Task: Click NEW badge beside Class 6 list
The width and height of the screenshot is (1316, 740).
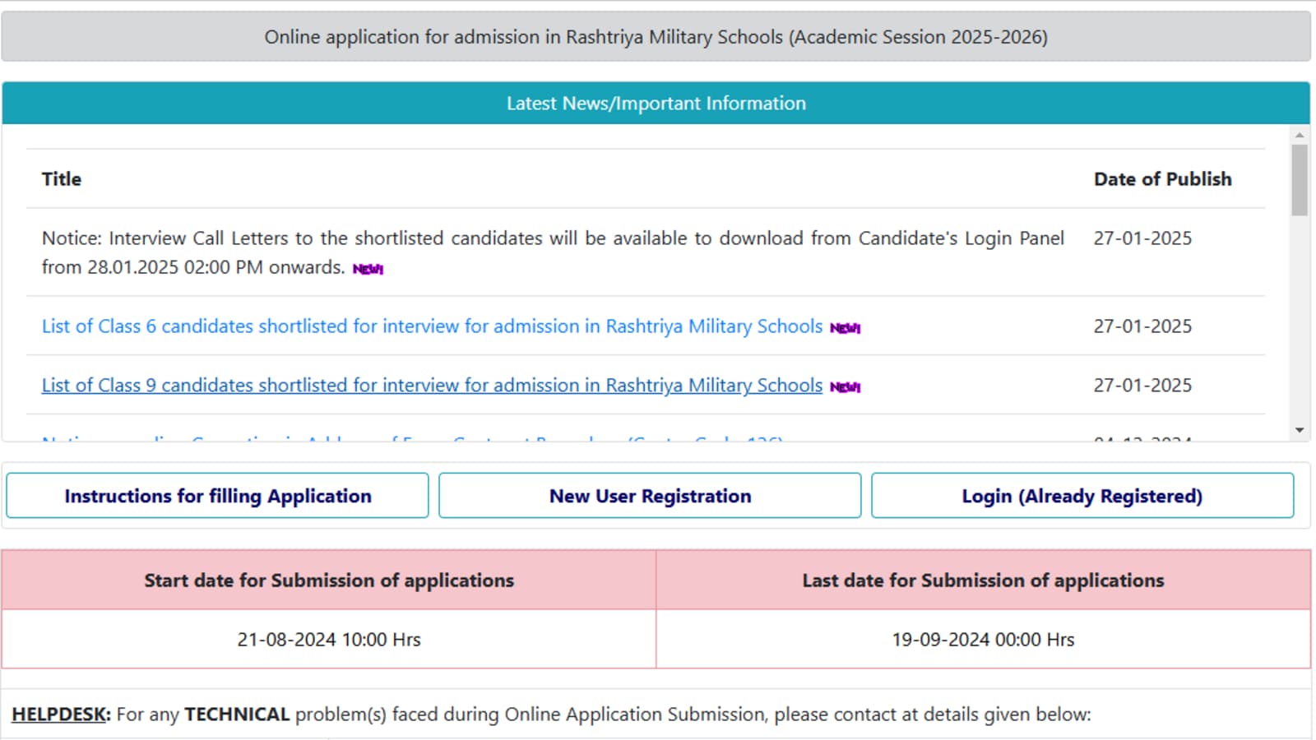Action: (x=846, y=328)
